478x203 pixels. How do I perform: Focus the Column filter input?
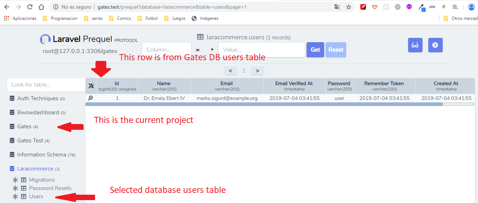tap(166, 50)
